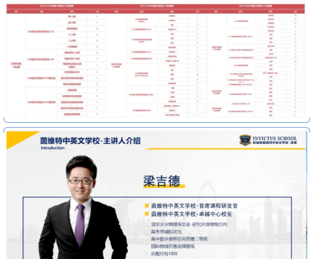The image size is (319, 259).
Task: Click the yellow line under the logo
Action: tap(225, 149)
